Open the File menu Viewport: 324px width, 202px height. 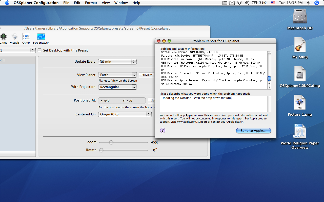[x=66, y=3]
